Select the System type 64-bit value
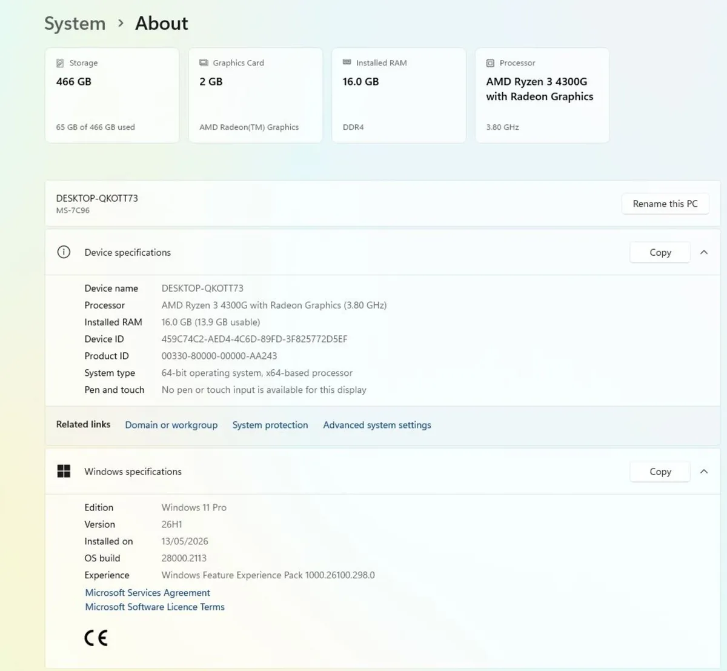Image resolution: width=727 pixels, height=671 pixels. [257, 373]
